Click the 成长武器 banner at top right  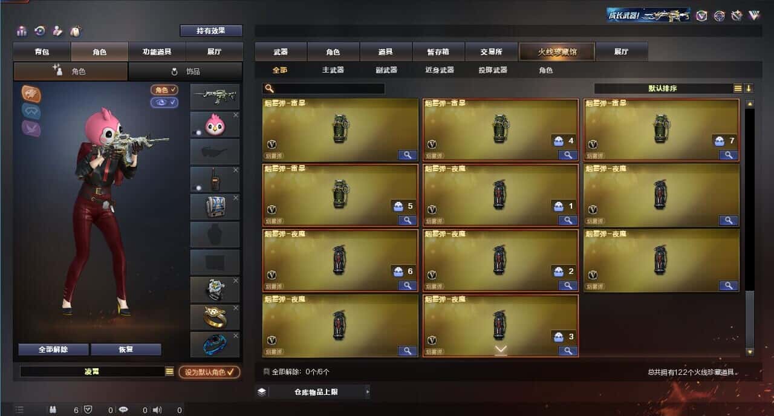649,15
